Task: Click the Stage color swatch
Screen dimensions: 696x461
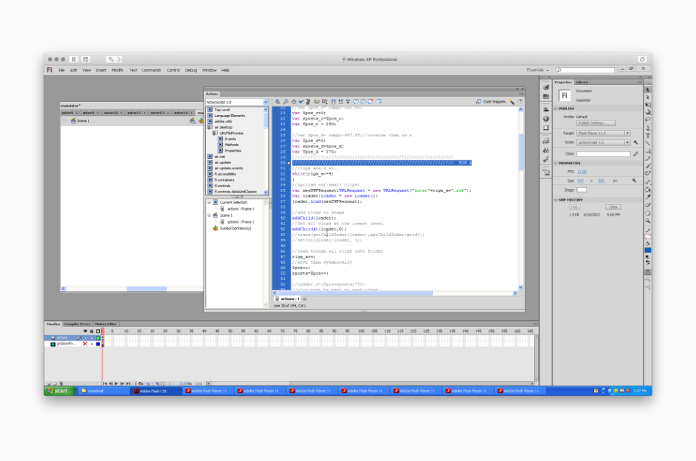Action: 582,190
